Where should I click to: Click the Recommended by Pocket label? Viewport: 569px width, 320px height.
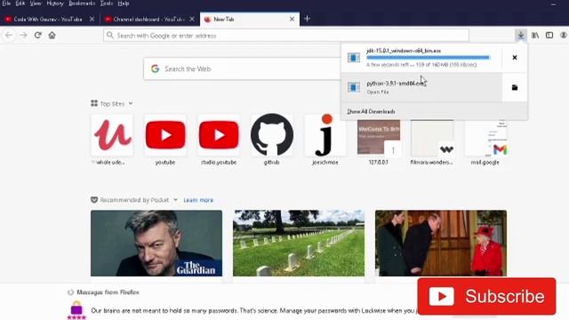[x=134, y=200]
